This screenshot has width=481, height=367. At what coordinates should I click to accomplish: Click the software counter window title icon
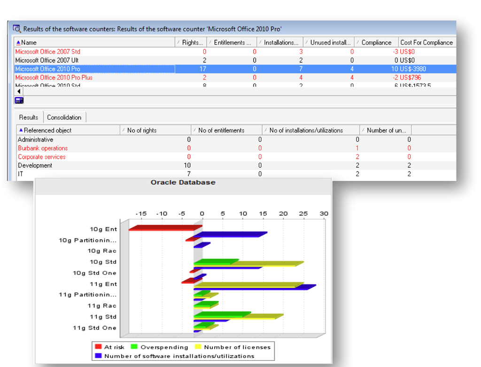(x=17, y=29)
